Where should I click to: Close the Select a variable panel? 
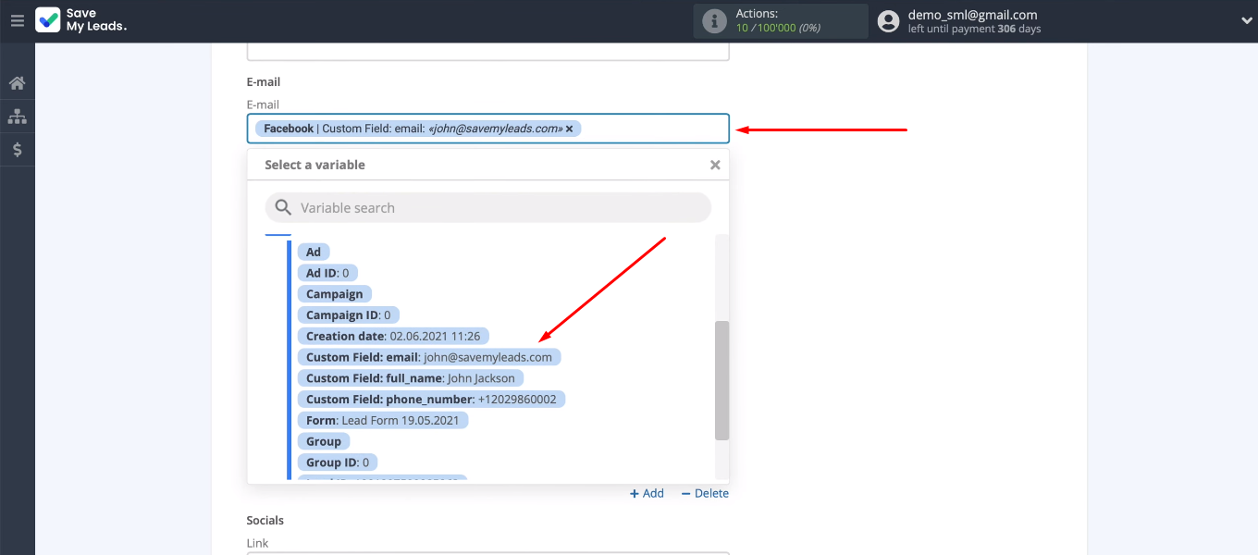[x=715, y=165]
